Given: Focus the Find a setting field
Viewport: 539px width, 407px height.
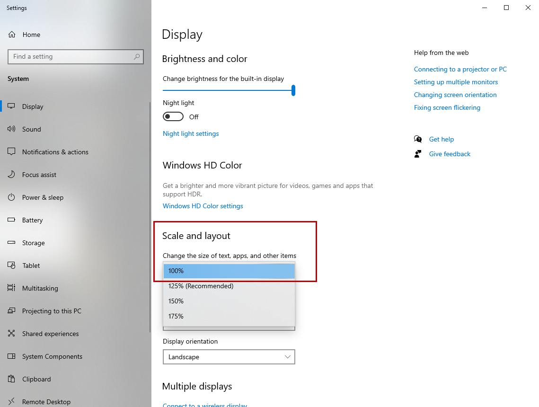Looking at the screenshot, I should 76,57.
